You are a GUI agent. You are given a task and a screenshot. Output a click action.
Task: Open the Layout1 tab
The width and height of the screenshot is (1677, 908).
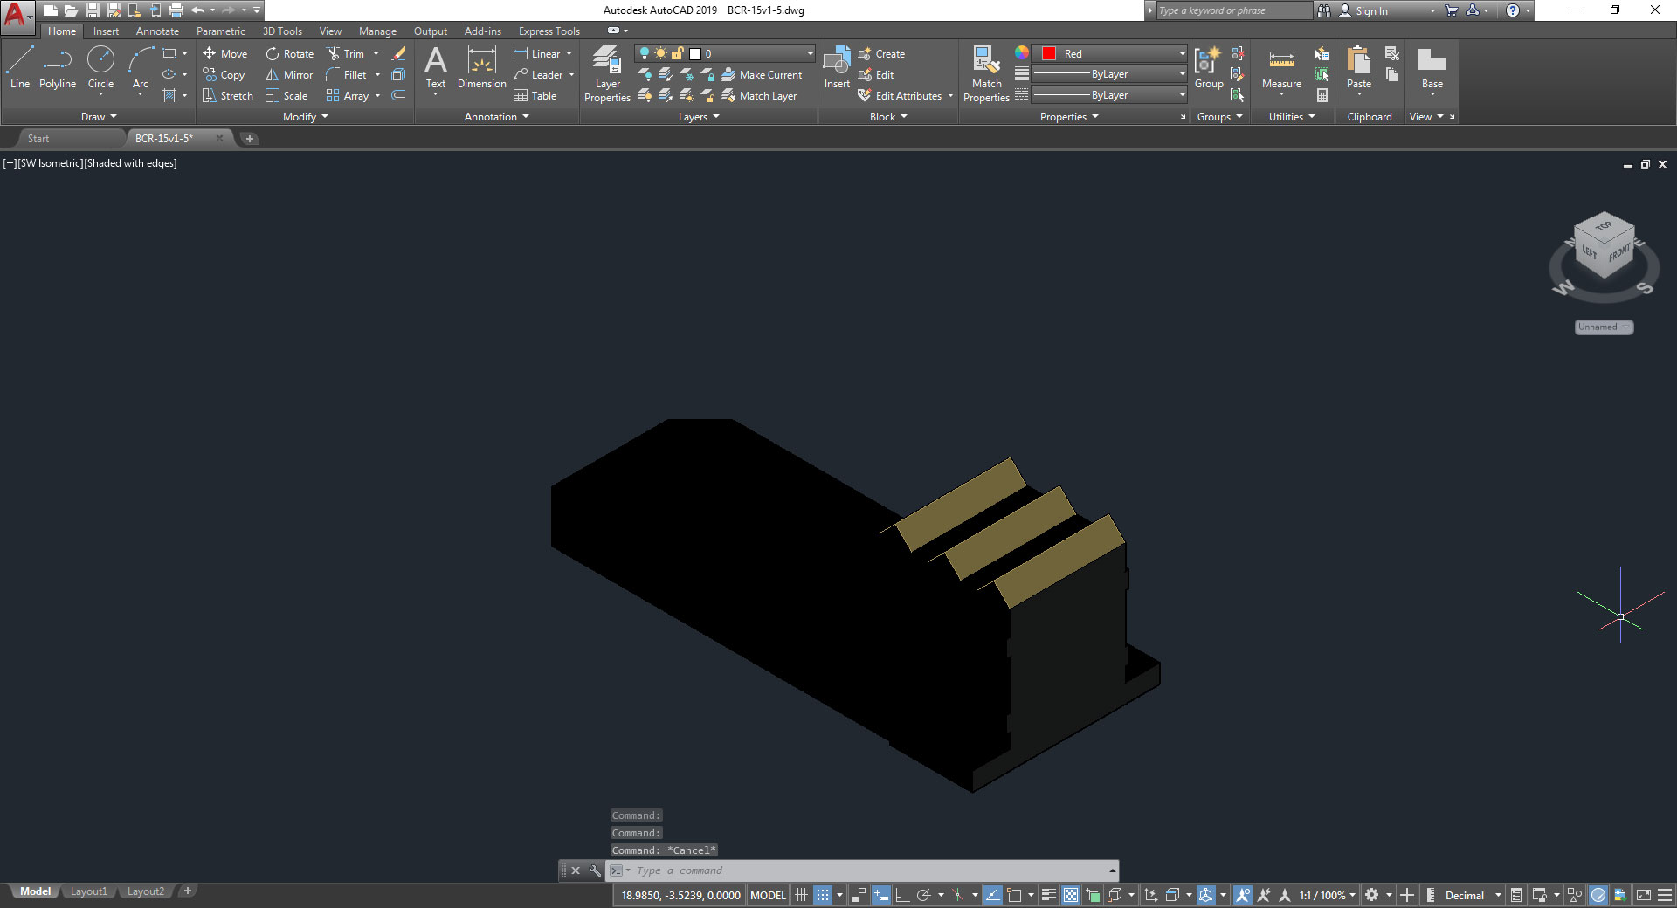(x=88, y=891)
